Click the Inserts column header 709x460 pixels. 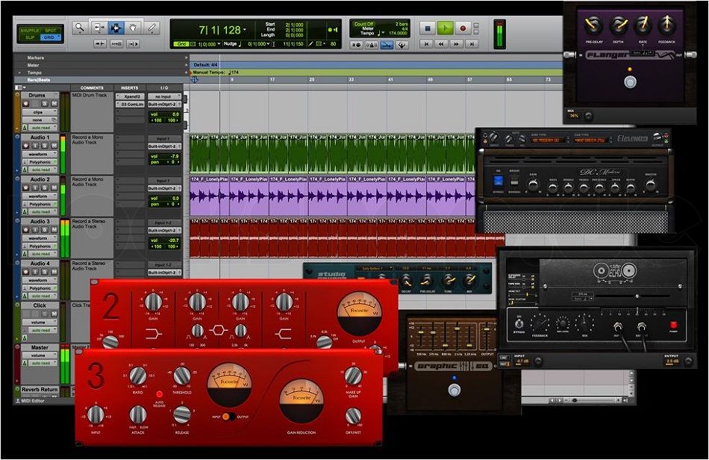130,88
